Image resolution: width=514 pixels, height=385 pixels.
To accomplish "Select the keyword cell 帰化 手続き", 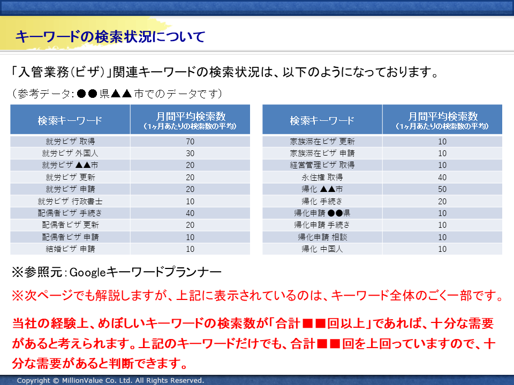I will 322,201.
